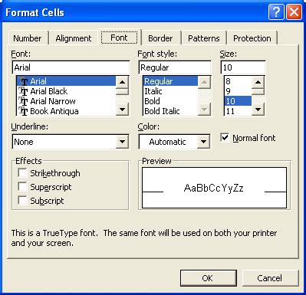Screen dimensions: 306x295
Task: Click size list scroll up arrow
Action: click(258, 82)
